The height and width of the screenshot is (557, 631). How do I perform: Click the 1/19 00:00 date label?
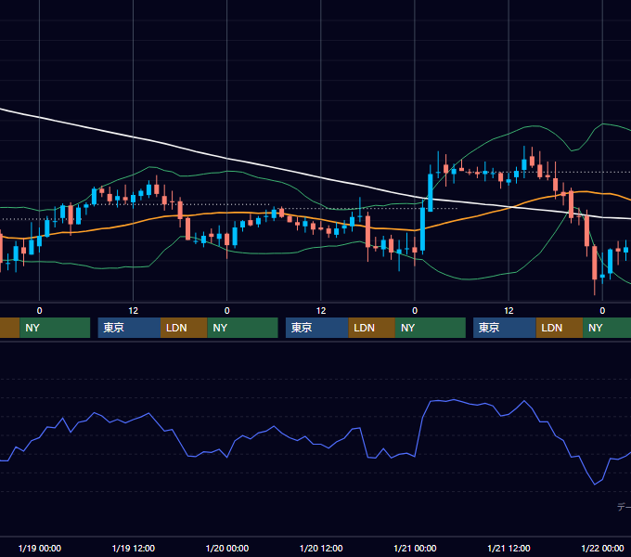coord(39,548)
